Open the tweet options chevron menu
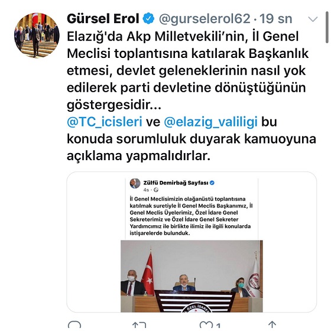Screen dimensions: 331x331 pyautogui.click(x=313, y=19)
